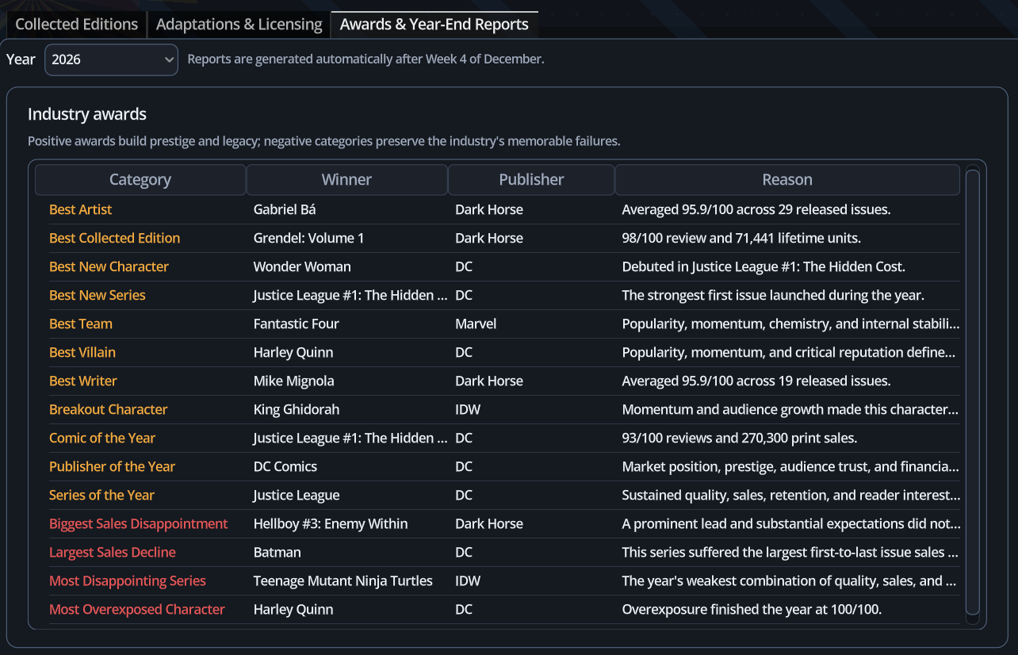The height and width of the screenshot is (655, 1018).
Task: Click the reason '98/100 review and 71,441 lifetime units.'
Action: [x=741, y=239]
